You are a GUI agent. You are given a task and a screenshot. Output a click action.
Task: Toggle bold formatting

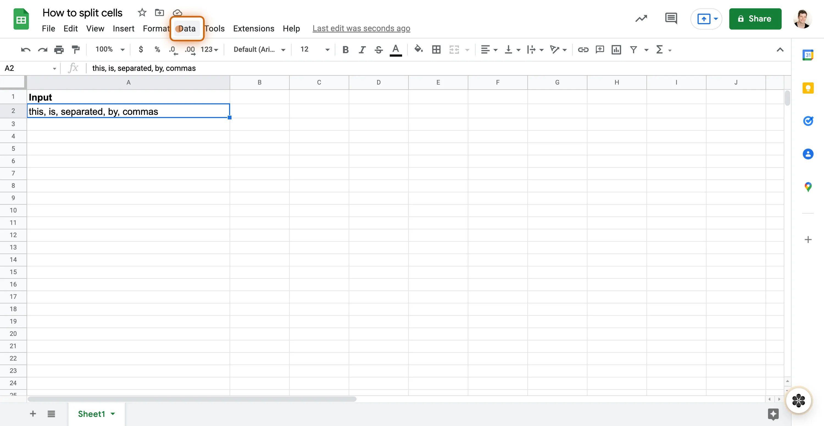click(x=346, y=49)
